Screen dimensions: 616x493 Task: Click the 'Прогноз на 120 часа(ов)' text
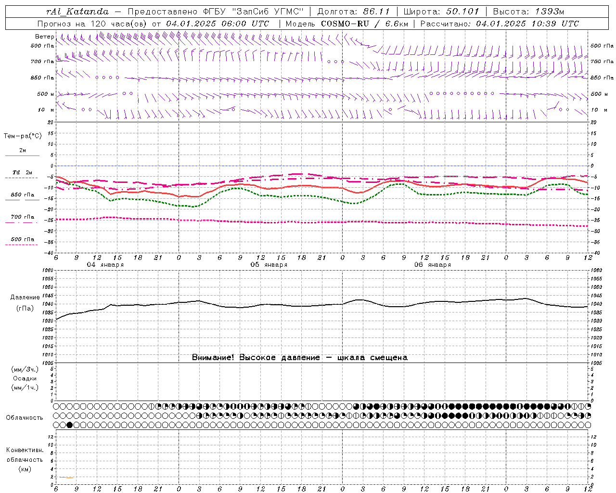92,24
